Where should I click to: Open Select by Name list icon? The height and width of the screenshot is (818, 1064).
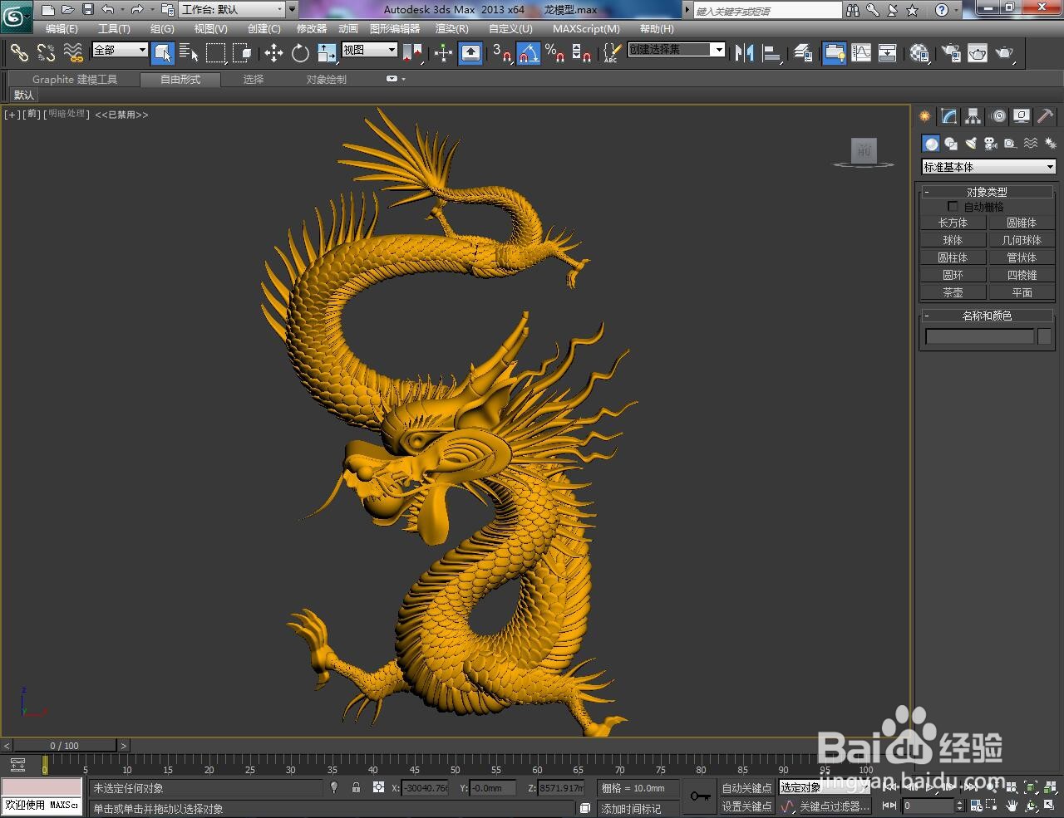(x=190, y=53)
